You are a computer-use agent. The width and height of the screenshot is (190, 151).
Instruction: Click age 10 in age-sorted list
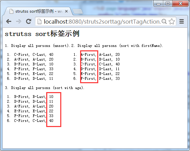tap(51, 97)
